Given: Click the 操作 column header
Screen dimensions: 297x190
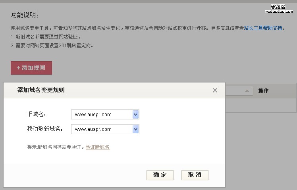Looking at the screenshot, I should pos(263,91).
